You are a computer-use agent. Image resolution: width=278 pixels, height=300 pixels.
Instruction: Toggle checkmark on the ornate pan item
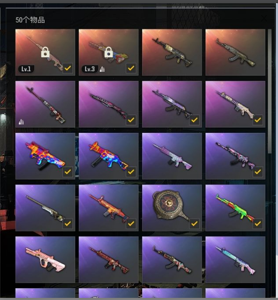(194, 223)
